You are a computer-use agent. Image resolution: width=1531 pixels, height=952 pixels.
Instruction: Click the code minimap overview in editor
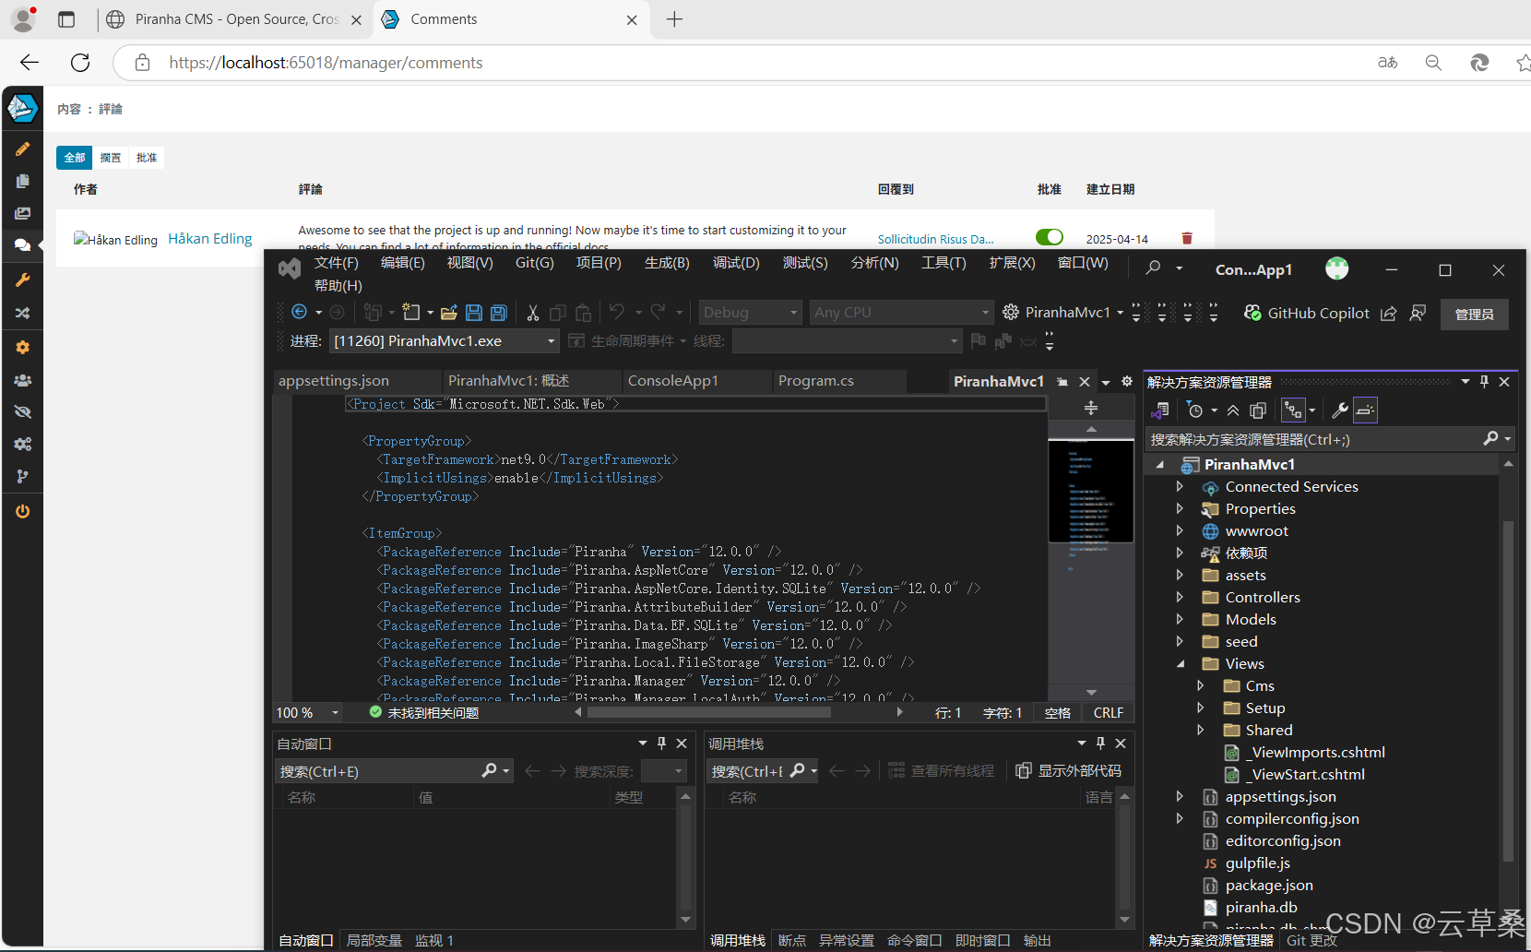click(x=1091, y=492)
